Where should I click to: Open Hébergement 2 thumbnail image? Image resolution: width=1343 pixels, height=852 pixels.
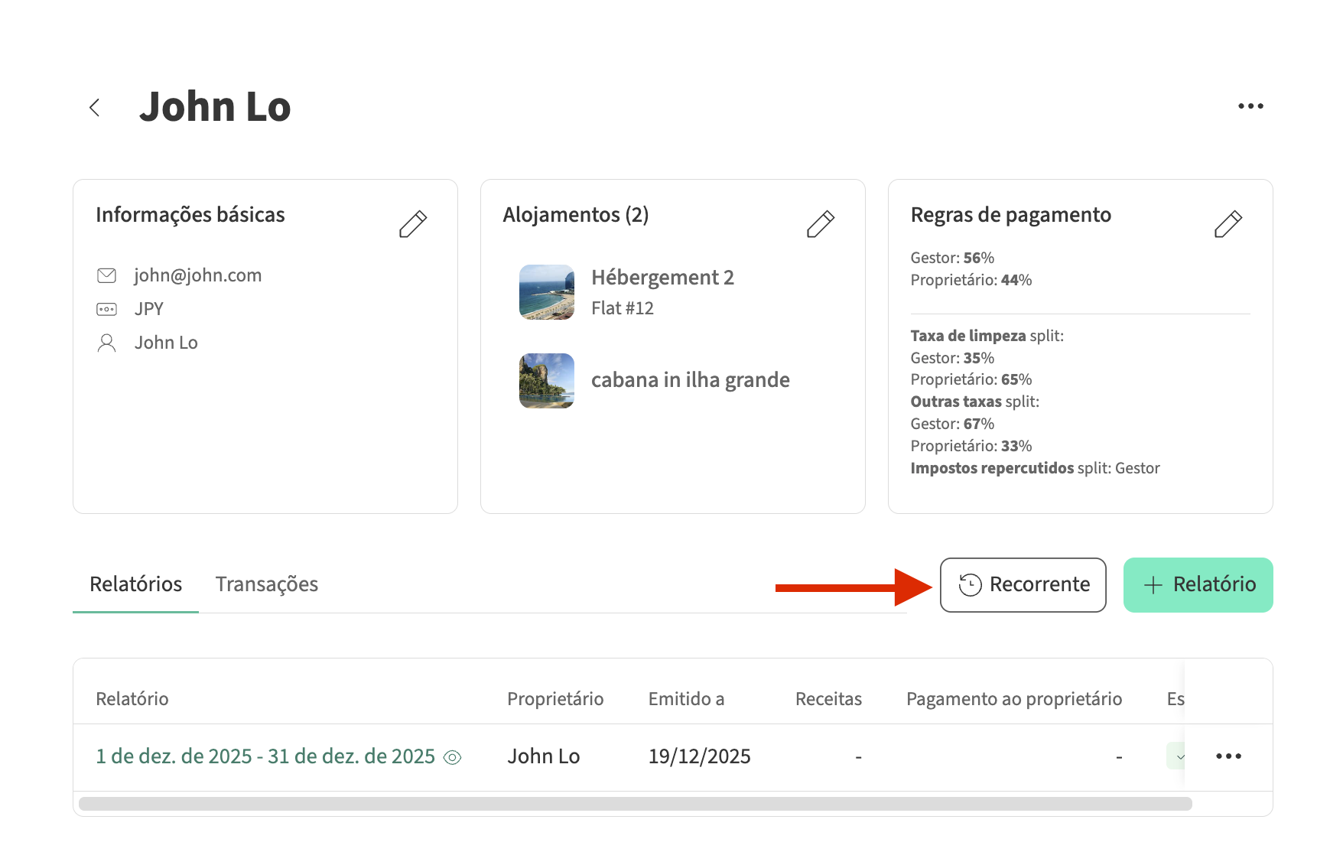pos(546,292)
